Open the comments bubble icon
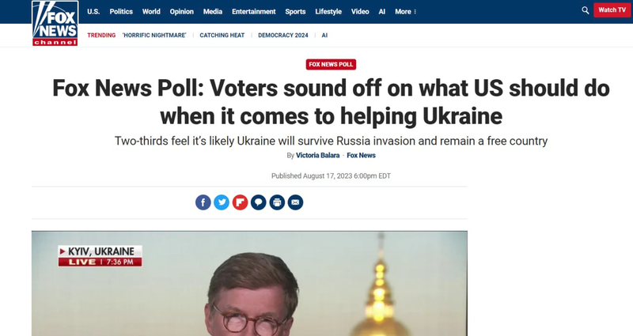633x336 pixels. pyautogui.click(x=259, y=202)
